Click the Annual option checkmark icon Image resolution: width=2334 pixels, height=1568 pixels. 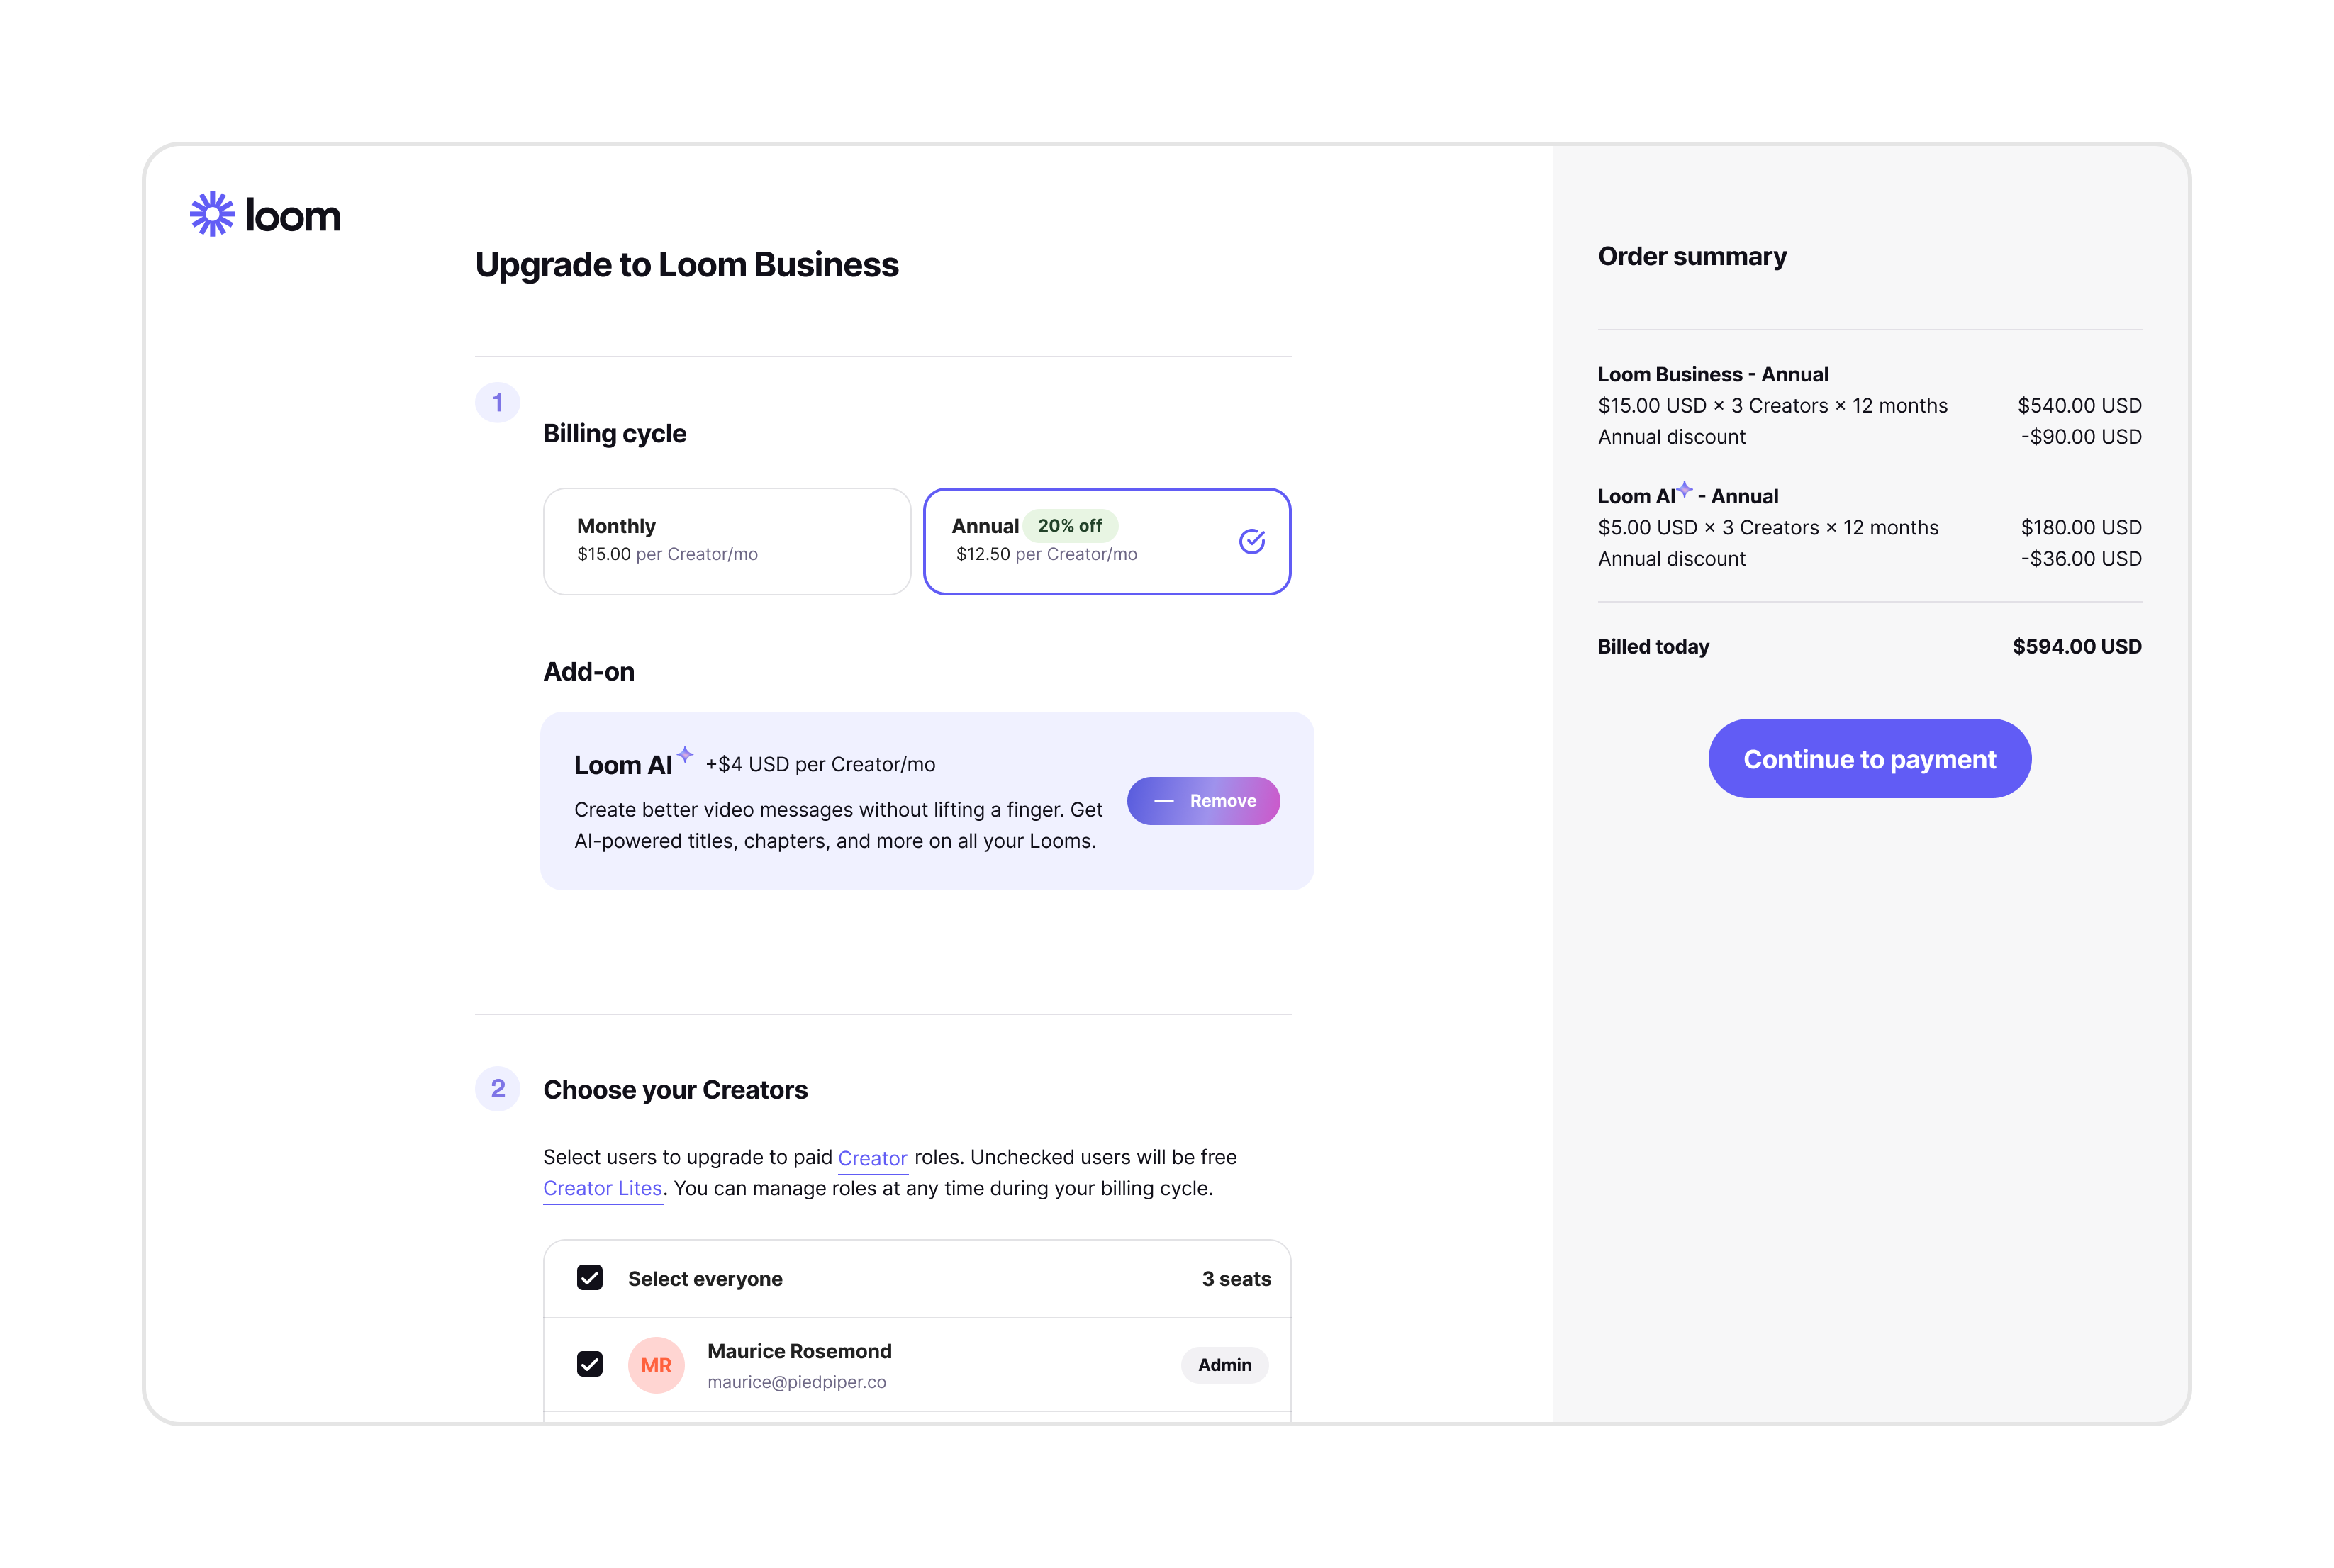1252,541
